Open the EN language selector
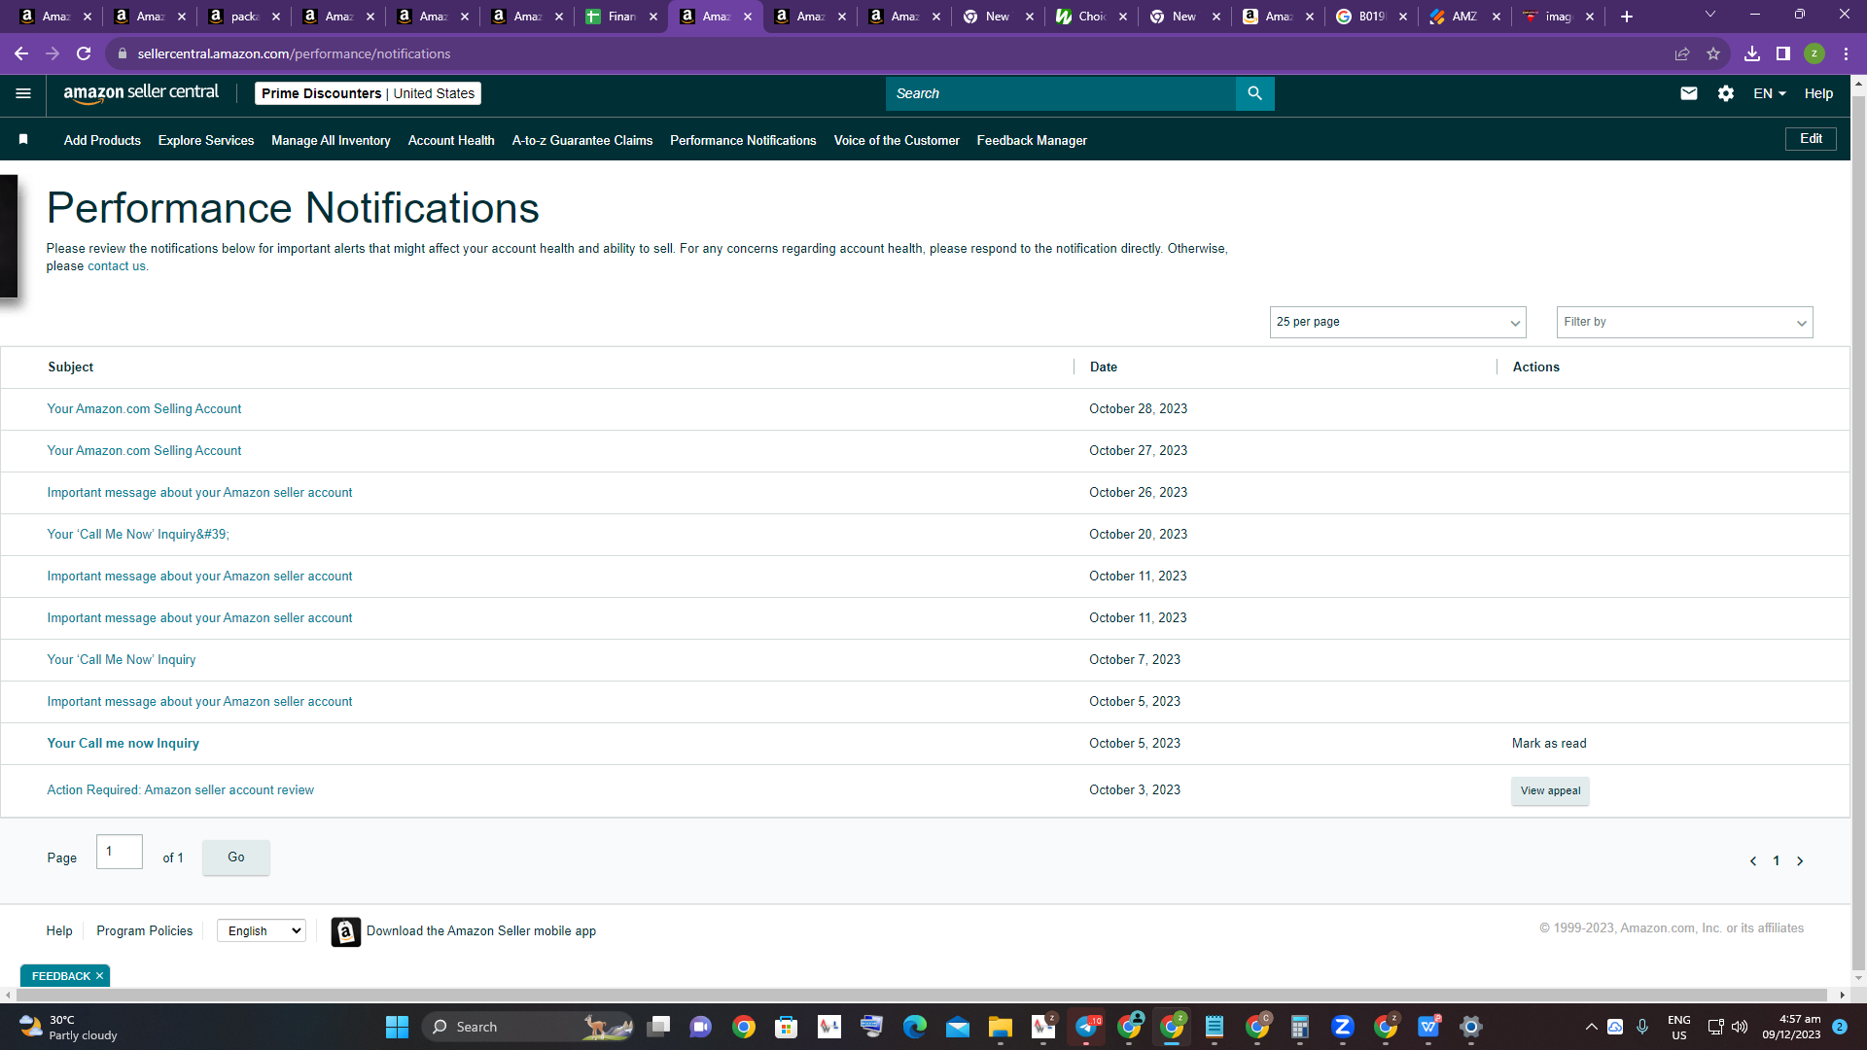The image size is (1867, 1050). pos(1769,93)
